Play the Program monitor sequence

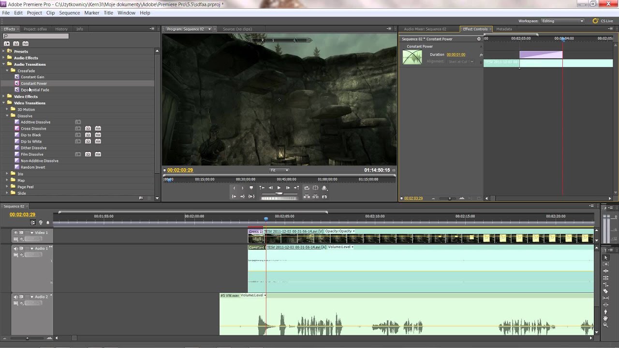(x=279, y=188)
